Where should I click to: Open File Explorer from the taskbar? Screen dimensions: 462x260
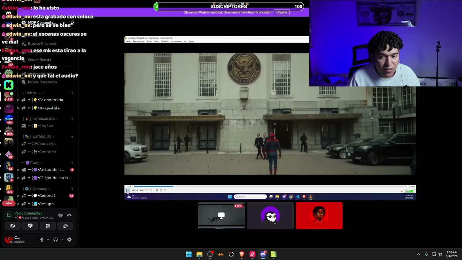(x=199, y=254)
